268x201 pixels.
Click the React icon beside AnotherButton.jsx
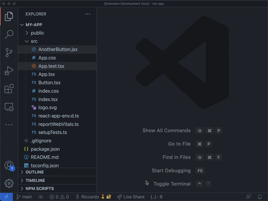pos(34,50)
